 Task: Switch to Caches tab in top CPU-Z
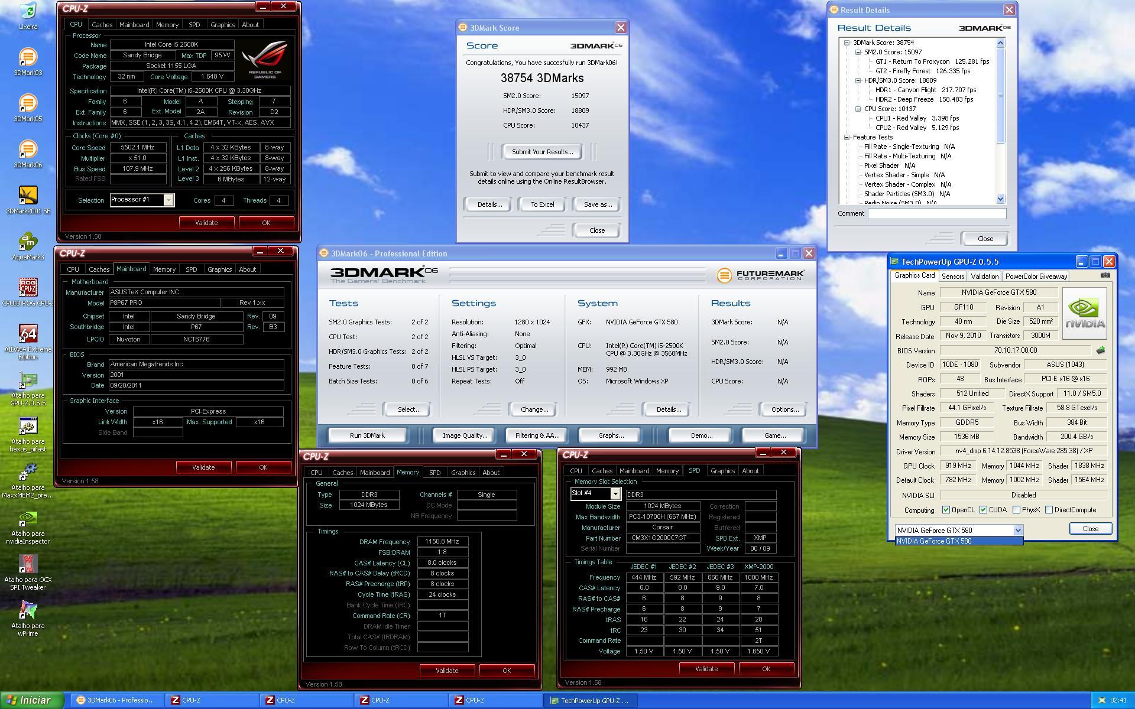pos(102,25)
